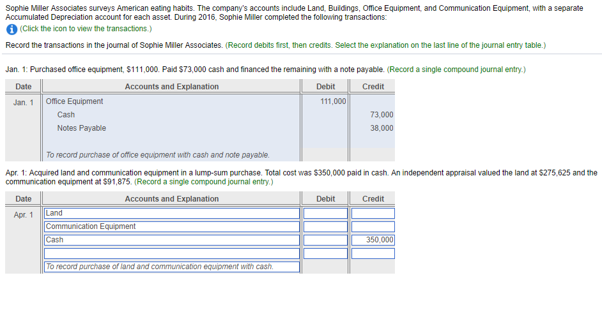Image resolution: width=602 pixels, height=317 pixels.
Task: Click the 38,000 credit value for Notes Payable
Action: click(382, 128)
